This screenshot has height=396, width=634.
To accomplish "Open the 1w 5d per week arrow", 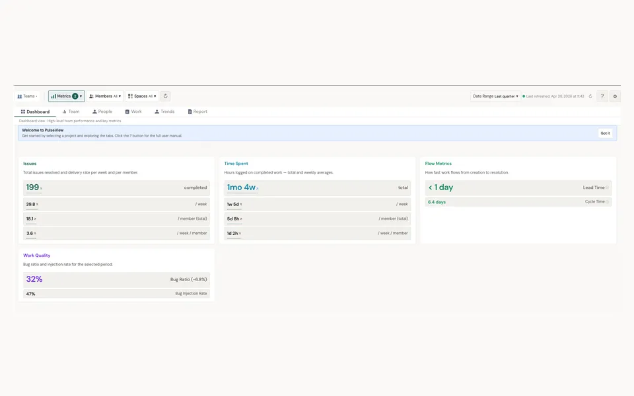I will (240, 205).
